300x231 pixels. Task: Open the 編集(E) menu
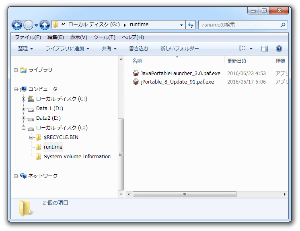click(x=55, y=37)
